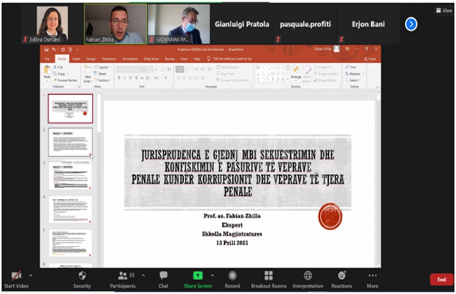Expand the Share Screen options caret
Image resolution: width=456 pixels, height=294 pixels.
(212, 275)
